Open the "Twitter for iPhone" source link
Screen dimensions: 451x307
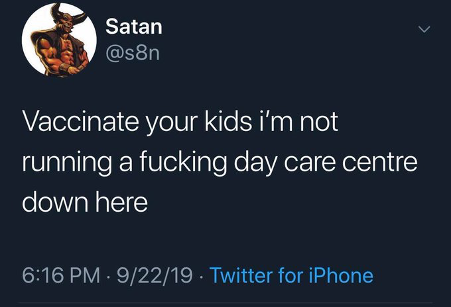click(x=291, y=275)
